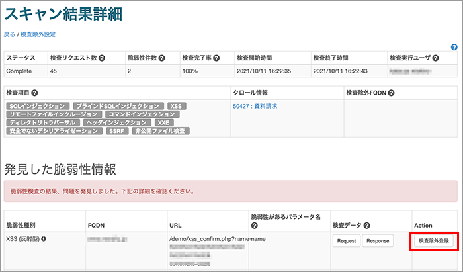Click info icon next to XSS (反射型)

point(44,239)
